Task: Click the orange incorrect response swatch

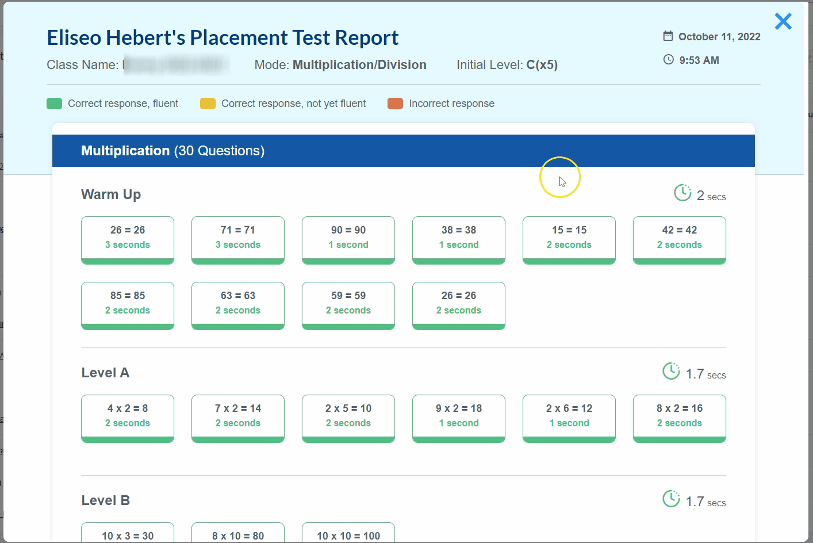Action: tap(395, 104)
